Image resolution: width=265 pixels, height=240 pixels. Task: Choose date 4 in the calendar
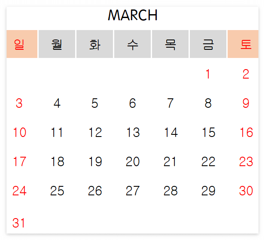pyautogui.click(x=57, y=103)
